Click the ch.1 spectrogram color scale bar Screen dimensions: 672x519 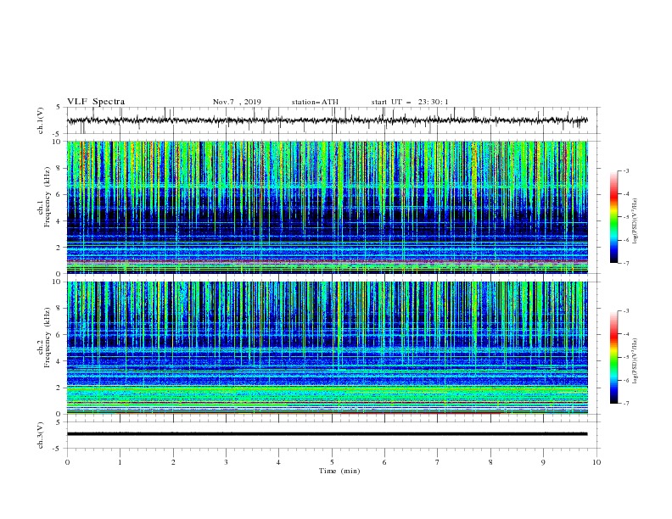point(613,217)
